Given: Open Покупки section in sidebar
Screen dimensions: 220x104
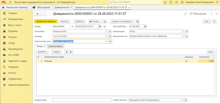Looking at the screenshot, I should [12, 37].
